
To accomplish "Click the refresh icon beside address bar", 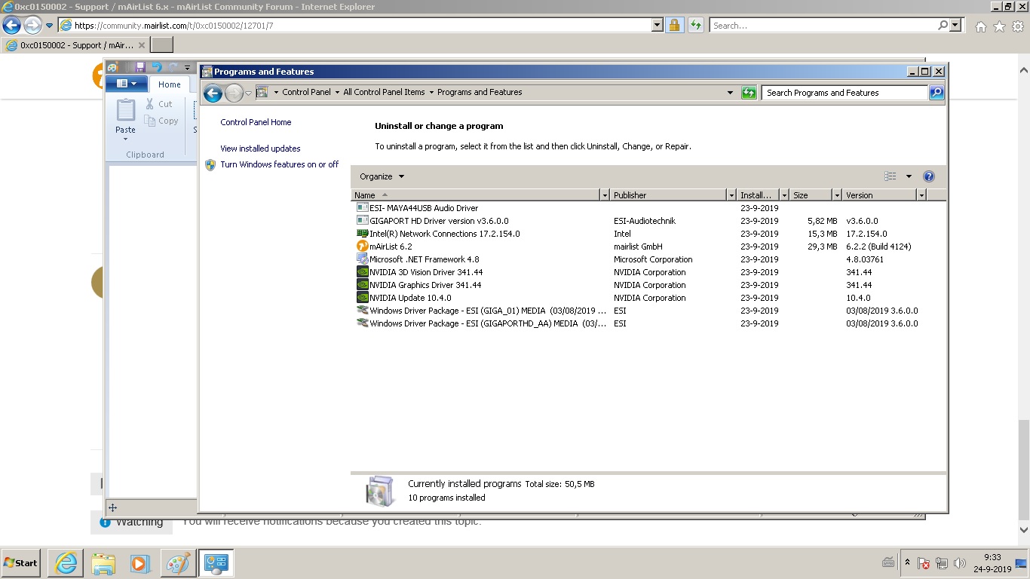I will pyautogui.click(x=749, y=93).
